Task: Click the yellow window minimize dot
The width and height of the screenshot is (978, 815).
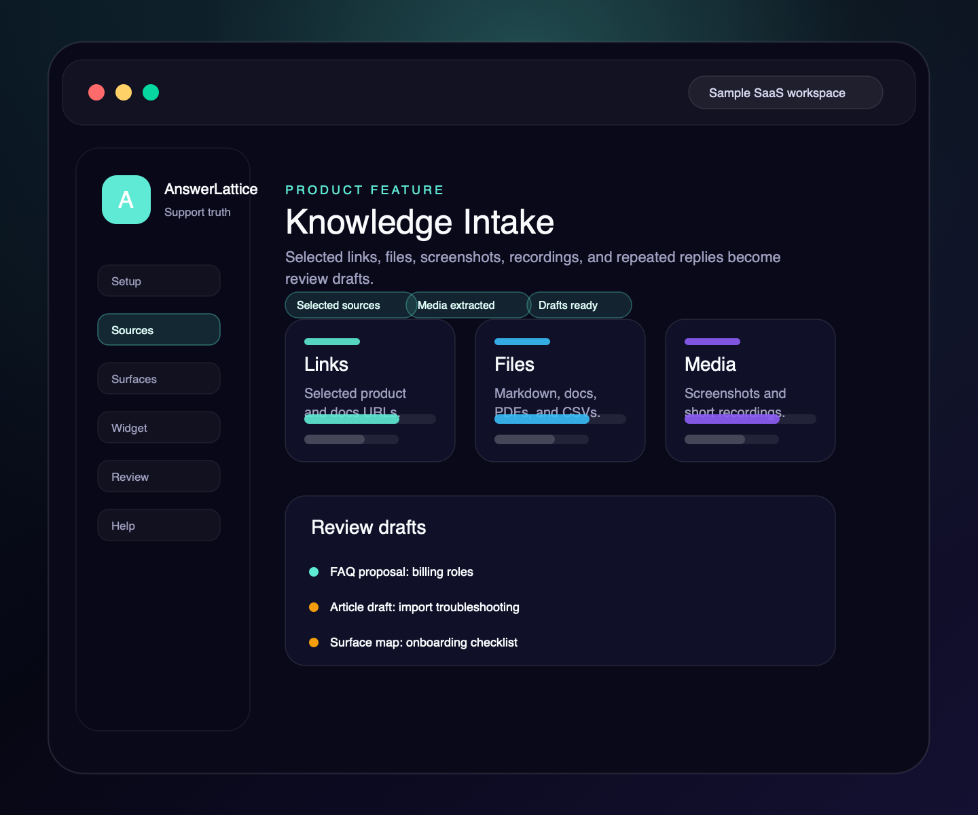Action: click(x=124, y=92)
